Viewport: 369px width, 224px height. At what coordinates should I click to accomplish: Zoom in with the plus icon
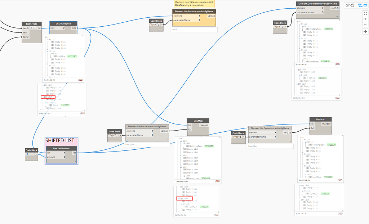coord(365,19)
